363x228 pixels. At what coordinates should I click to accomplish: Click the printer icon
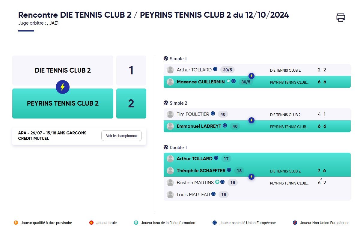(341, 17)
